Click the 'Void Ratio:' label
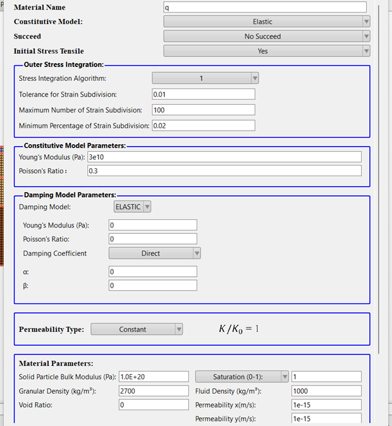The width and height of the screenshot is (392, 426). pos(35,405)
